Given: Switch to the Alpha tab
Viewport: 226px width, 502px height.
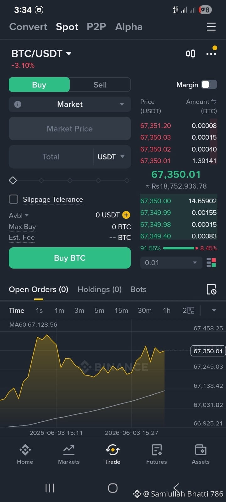Looking at the screenshot, I should (x=129, y=27).
